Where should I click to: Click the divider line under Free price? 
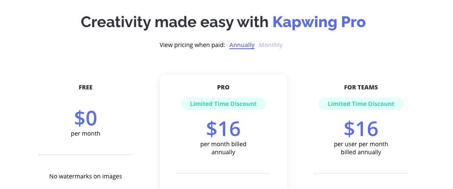coord(85,155)
